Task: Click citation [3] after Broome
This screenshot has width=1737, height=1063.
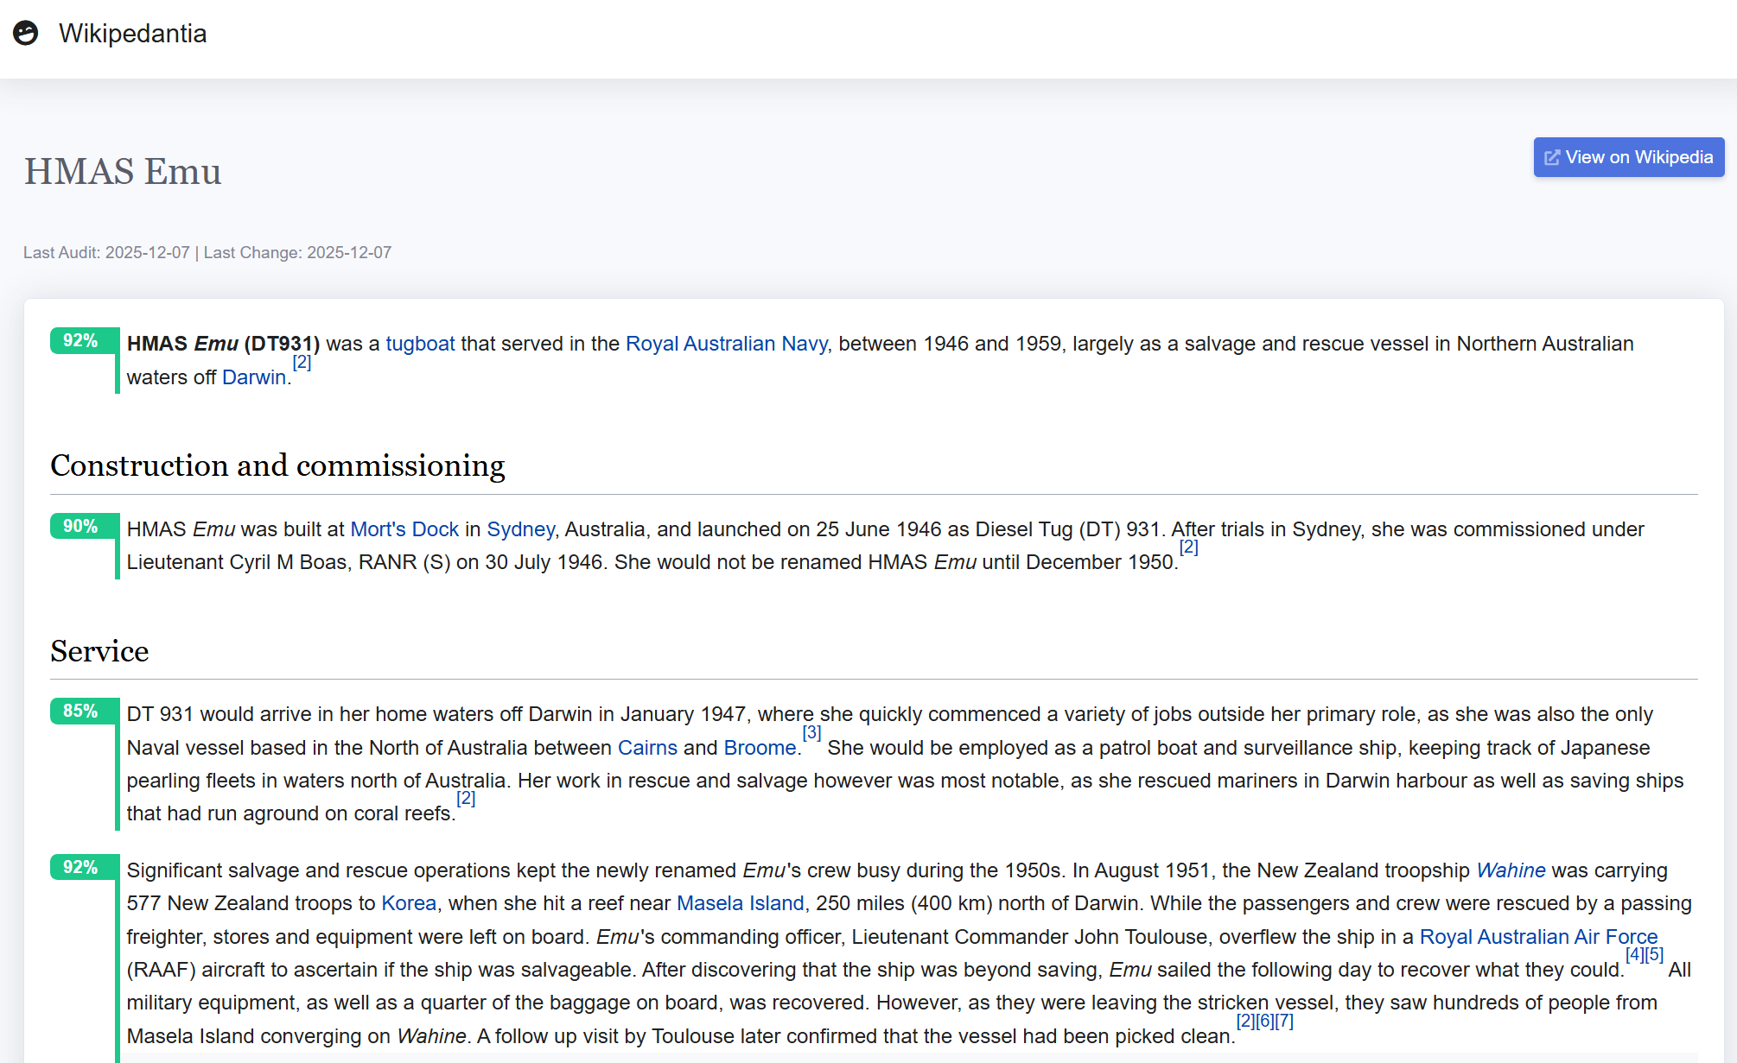Action: [811, 732]
